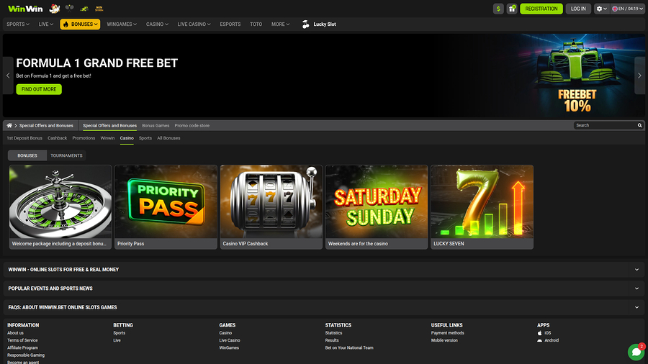Image resolution: width=648 pixels, height=364 pixels.
Task: Select the Bonuses toggle button
Action: click(x=27, y=155)
